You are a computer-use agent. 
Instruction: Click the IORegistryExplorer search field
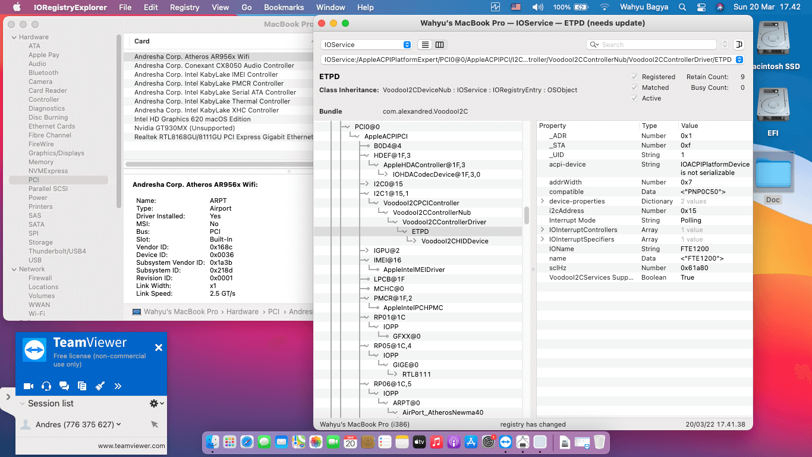(x=652, y=45)
